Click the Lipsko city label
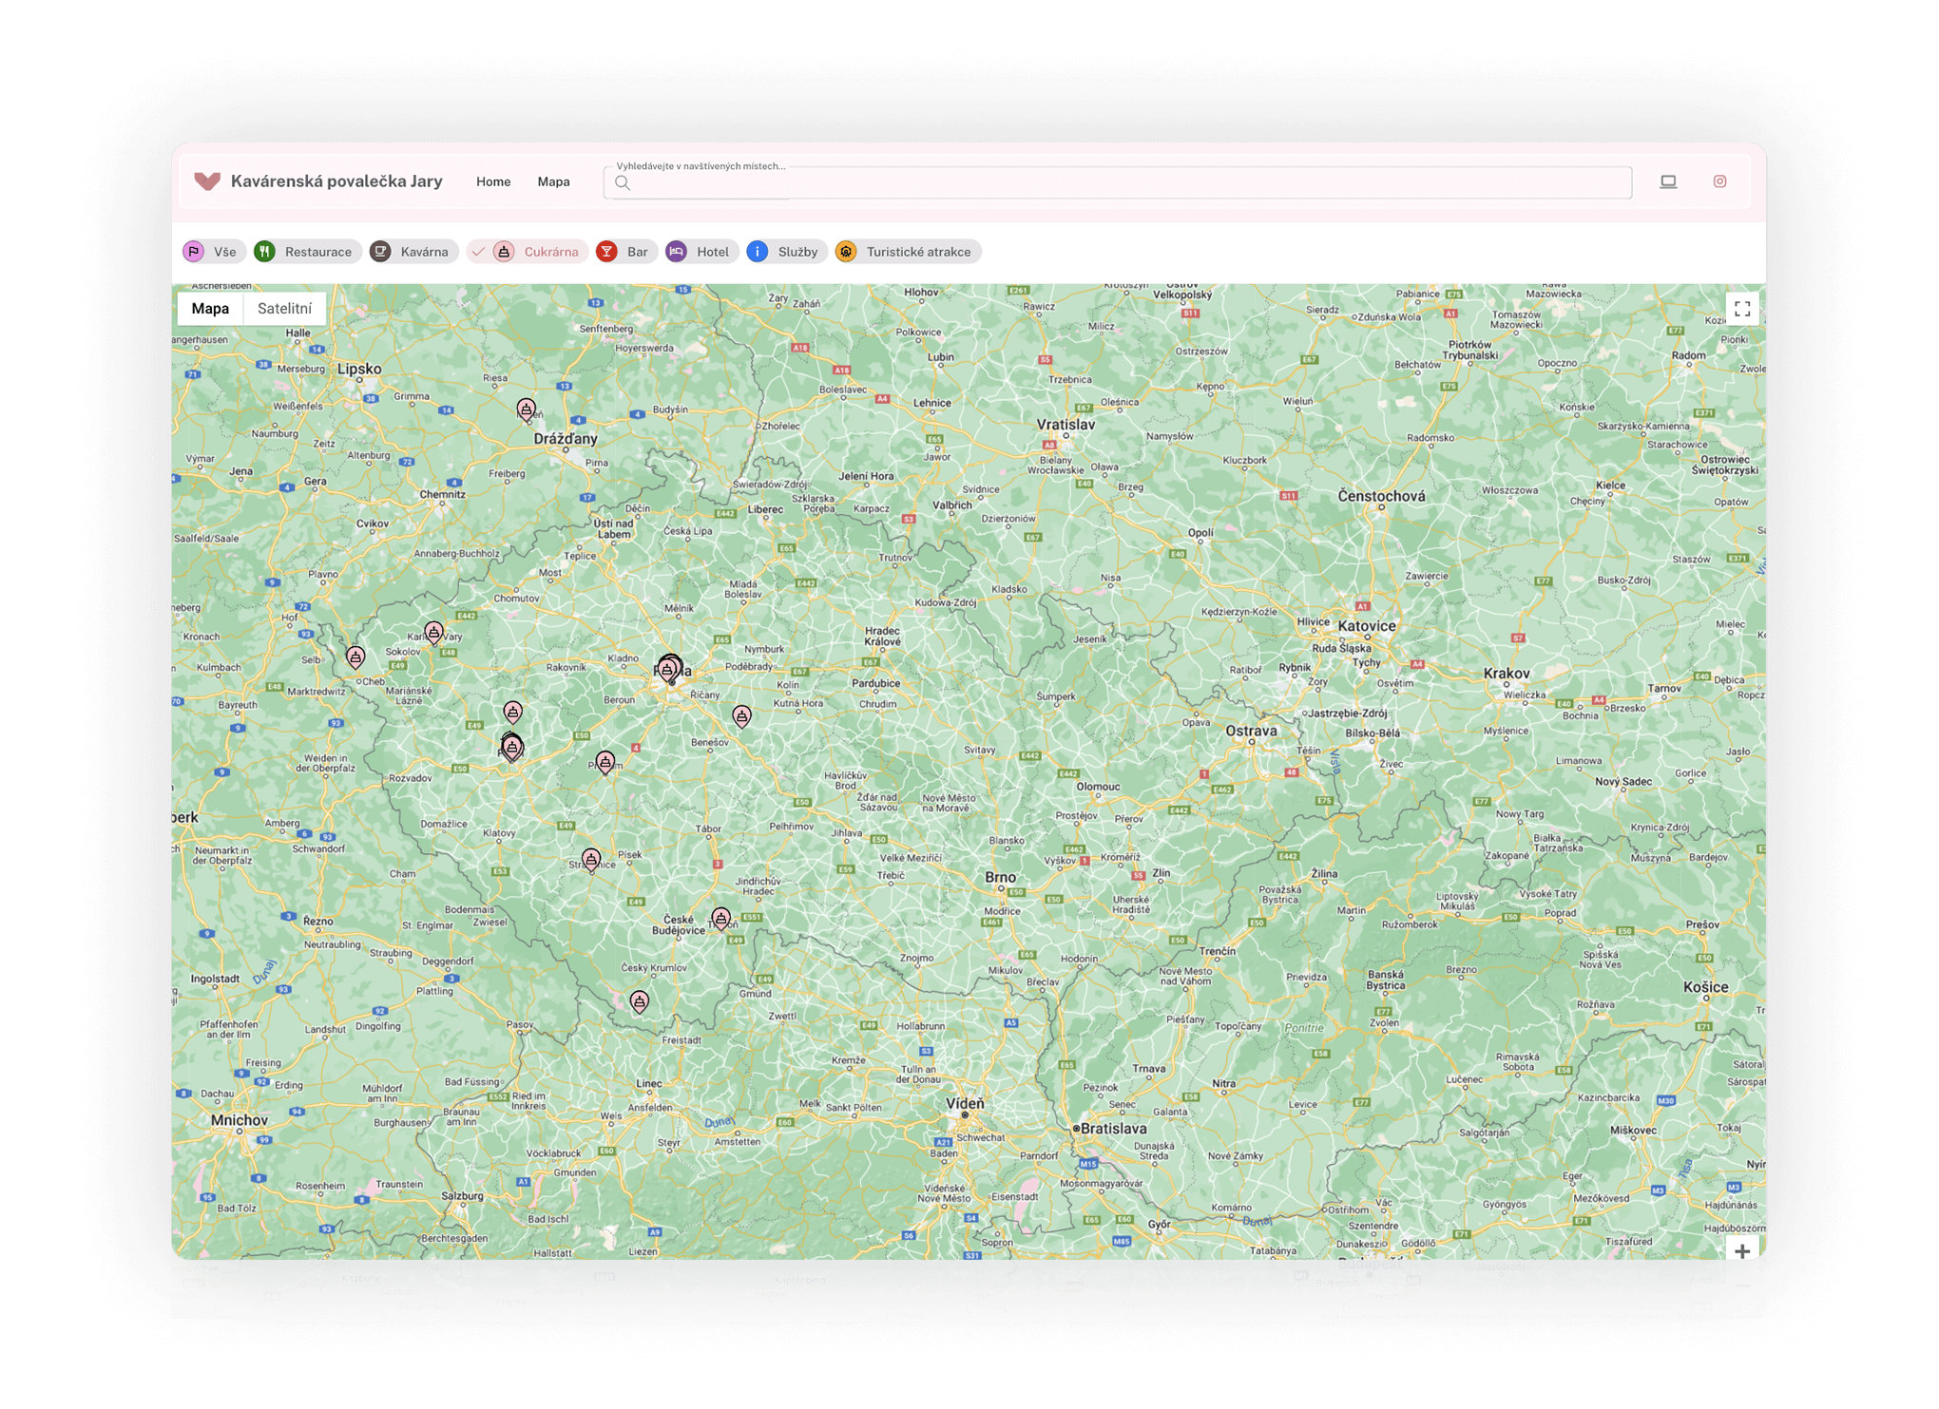Viewport: 1939px width, 1409px height. pyautogui.click(x=359, y=369)
